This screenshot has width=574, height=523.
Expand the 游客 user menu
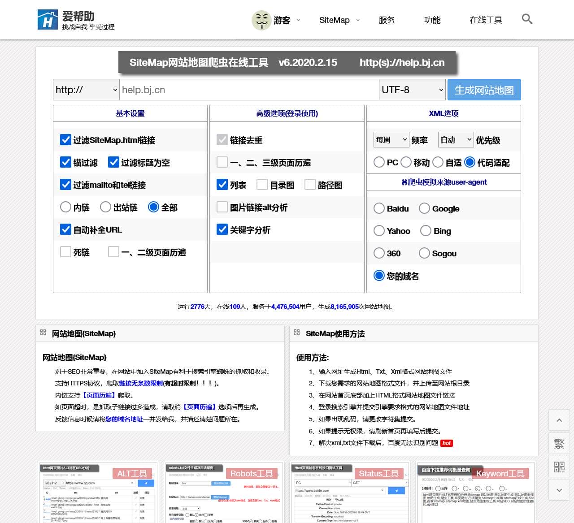pos(298,20)
